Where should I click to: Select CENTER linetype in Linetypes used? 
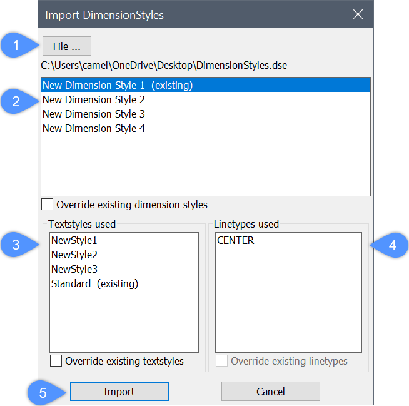(236, 240)
